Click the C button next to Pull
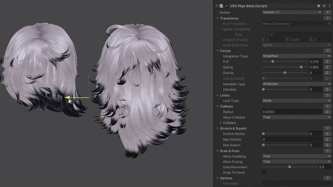Screen dimensions: 333x187 point(328,62)
